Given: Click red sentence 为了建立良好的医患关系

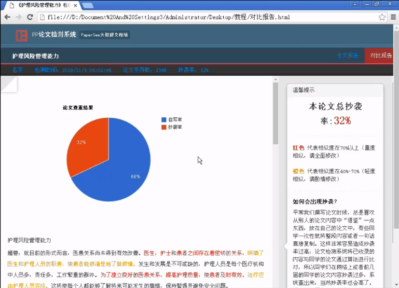Looking at the screenshot, I should [130, 275].
